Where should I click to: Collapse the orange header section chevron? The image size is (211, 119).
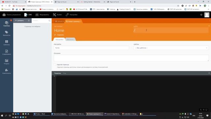pos(209,26)
